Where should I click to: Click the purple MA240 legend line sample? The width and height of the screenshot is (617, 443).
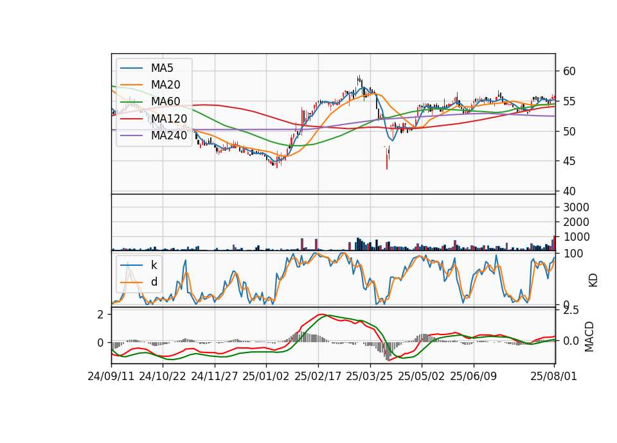[x=131, y=135]
